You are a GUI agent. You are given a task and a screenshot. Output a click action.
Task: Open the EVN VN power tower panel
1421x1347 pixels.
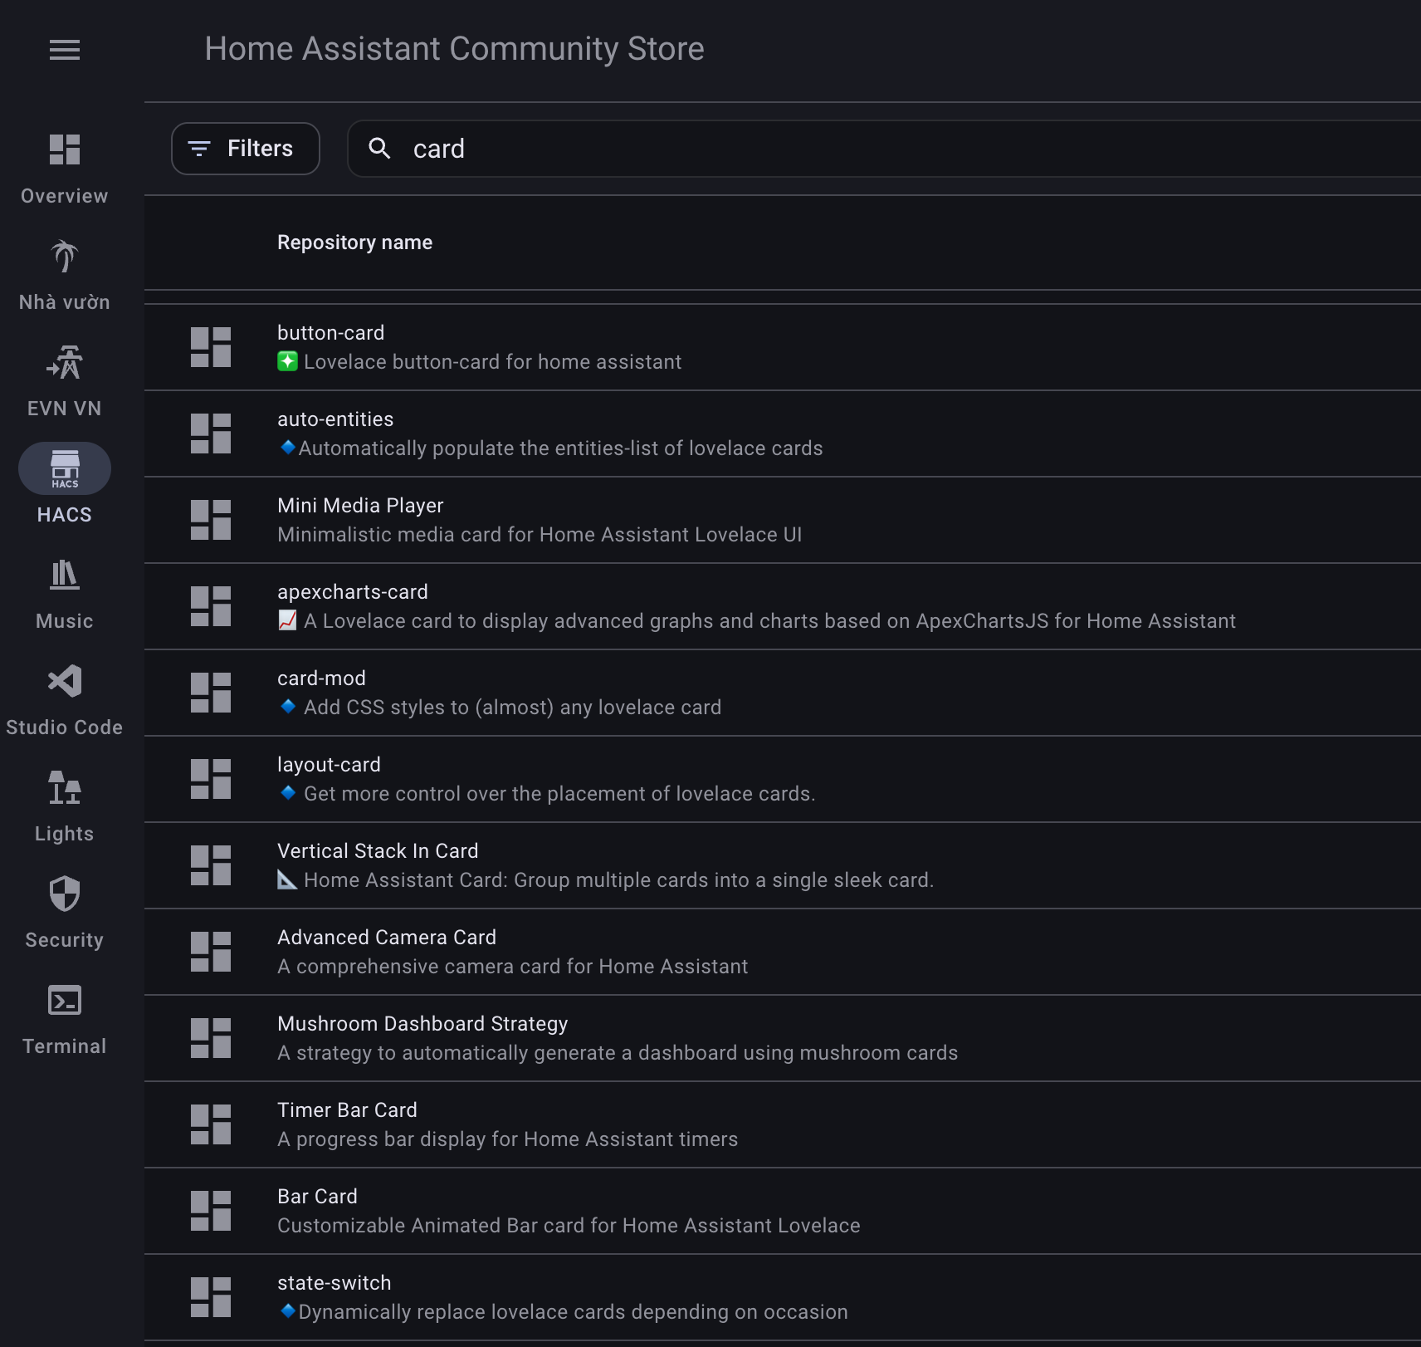click(x=64, y=363)
